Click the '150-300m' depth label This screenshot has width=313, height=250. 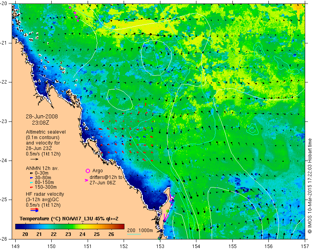46,187
